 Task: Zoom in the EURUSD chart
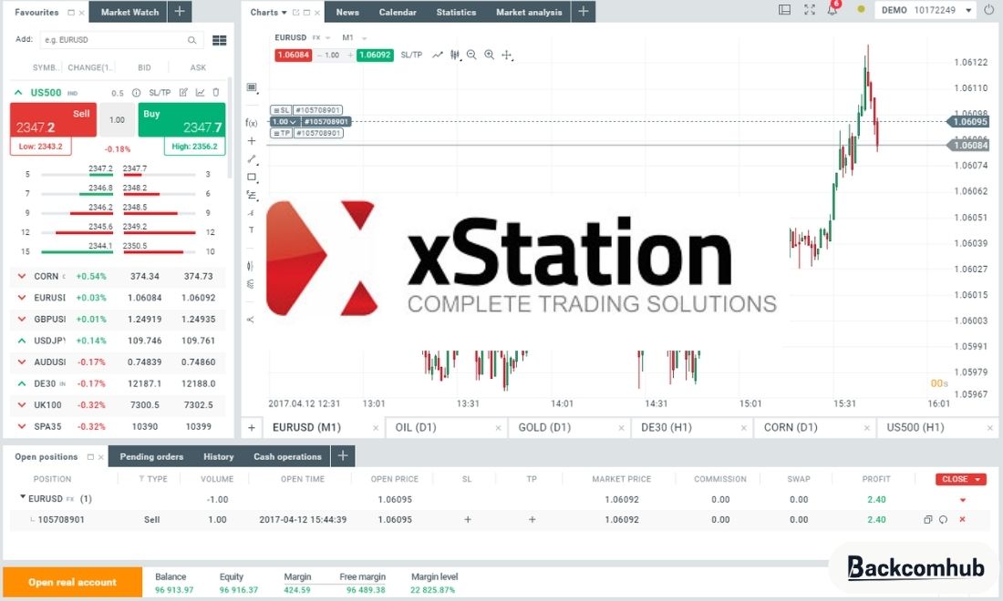pyautogui.click(x=490, y=55)
